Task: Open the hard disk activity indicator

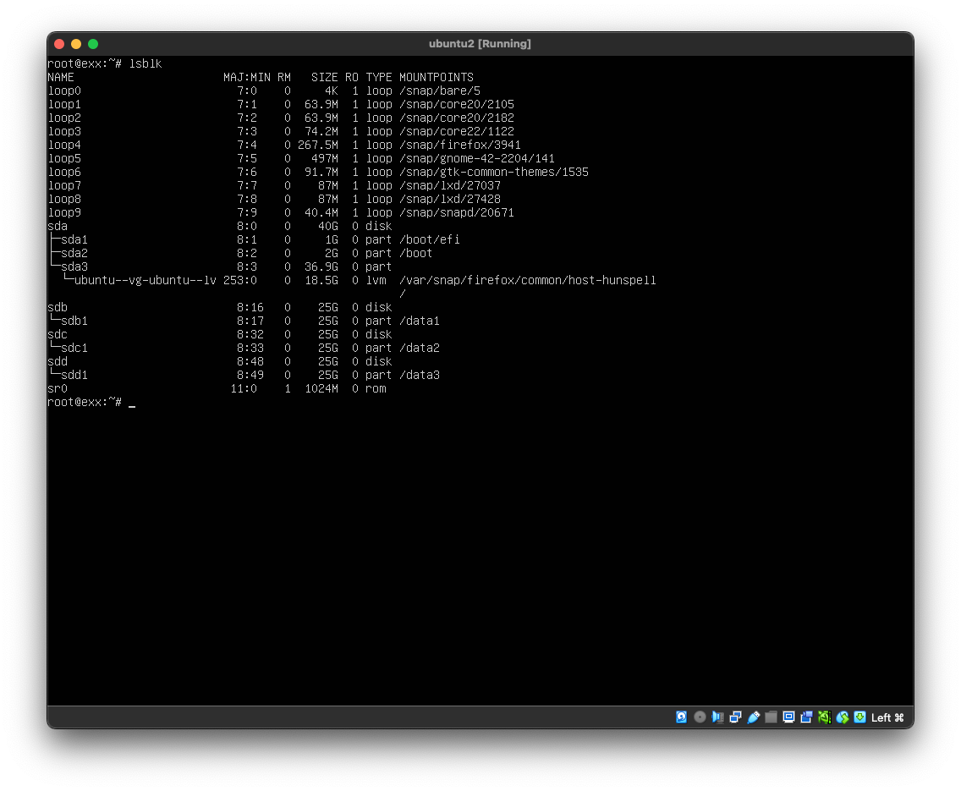Action: coord(681,717)
